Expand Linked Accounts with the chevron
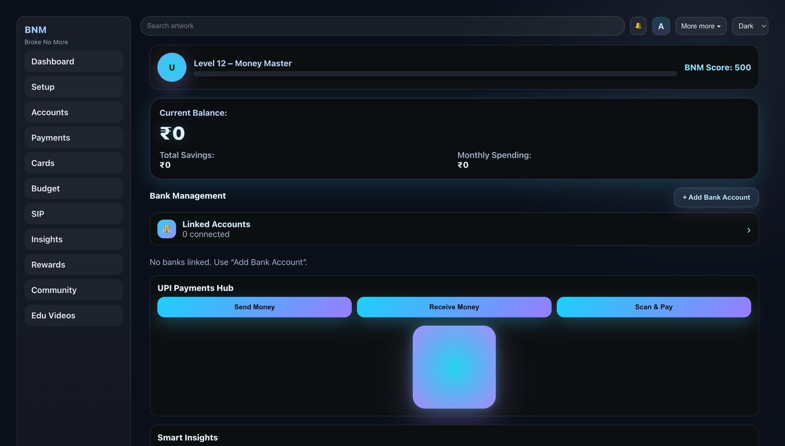The width and height of the screenshot is (785, 446). coord(748,229)
